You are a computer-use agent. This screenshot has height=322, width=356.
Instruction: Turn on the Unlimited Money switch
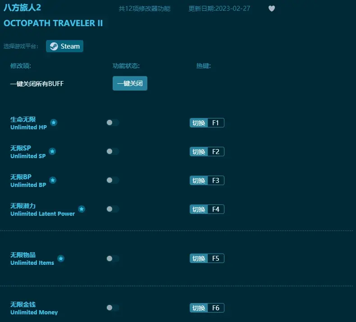point(113,308)
